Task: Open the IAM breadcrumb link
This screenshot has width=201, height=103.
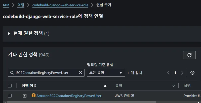Action: 6,5
